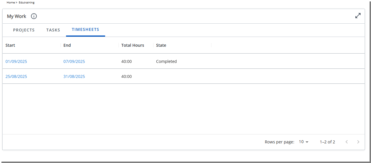371x163 pixels.
Task: Click the 07/09/2025 end date link
Action: 74,61
